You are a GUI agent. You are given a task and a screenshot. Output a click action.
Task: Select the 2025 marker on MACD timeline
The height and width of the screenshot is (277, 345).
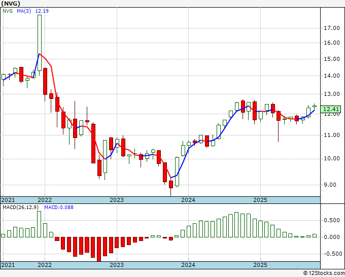(260, 265)
